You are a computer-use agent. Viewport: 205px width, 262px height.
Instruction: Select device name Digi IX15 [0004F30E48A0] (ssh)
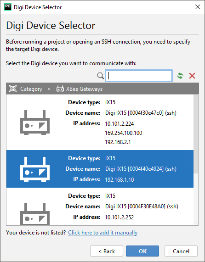(x=142, y=206)
